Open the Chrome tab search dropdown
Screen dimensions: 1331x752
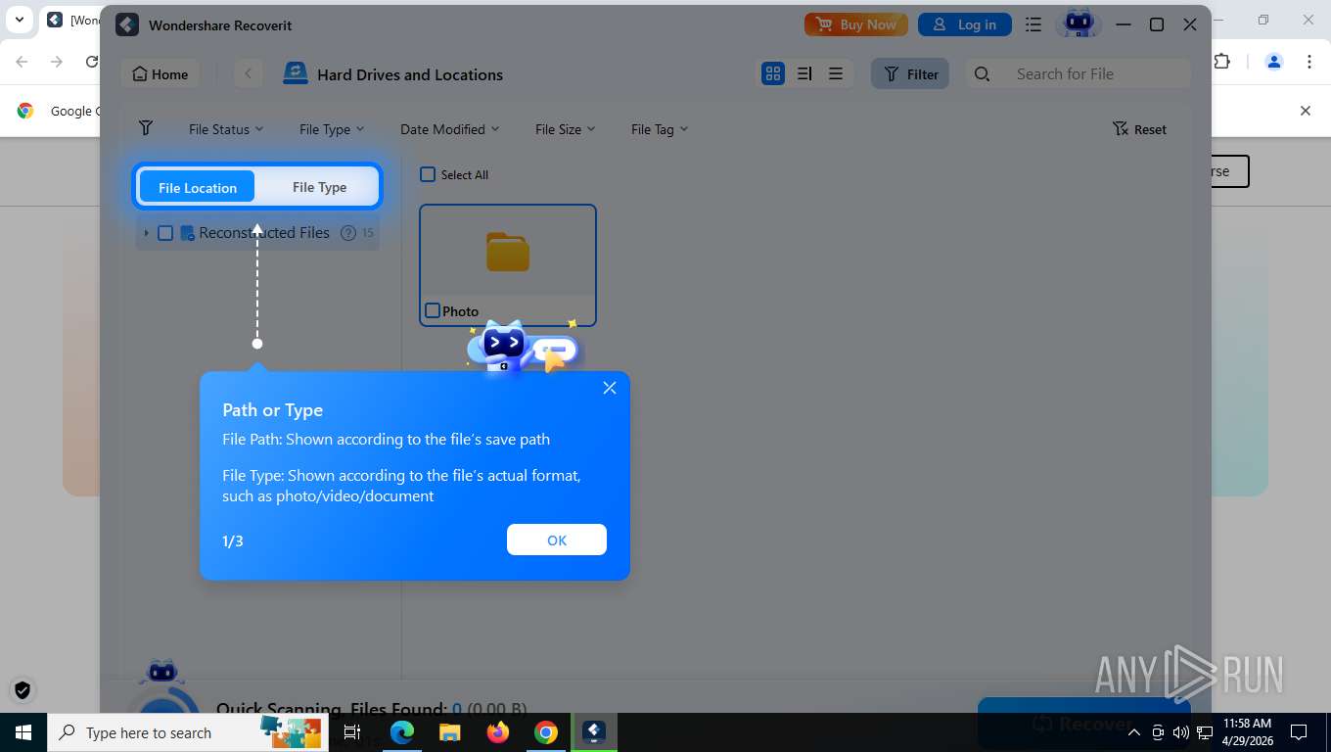pyautogui.click(x=19, y=20)
